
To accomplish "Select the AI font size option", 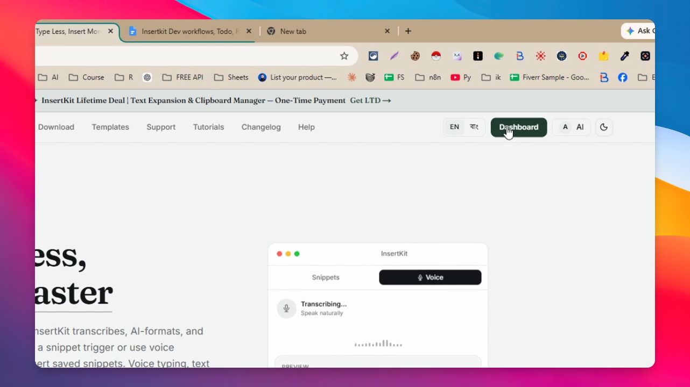I will click(580, 127).
